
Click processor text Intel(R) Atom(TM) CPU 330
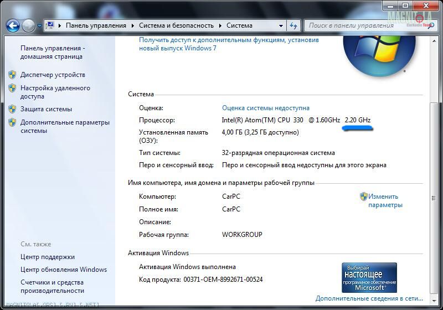coord(262,120)
